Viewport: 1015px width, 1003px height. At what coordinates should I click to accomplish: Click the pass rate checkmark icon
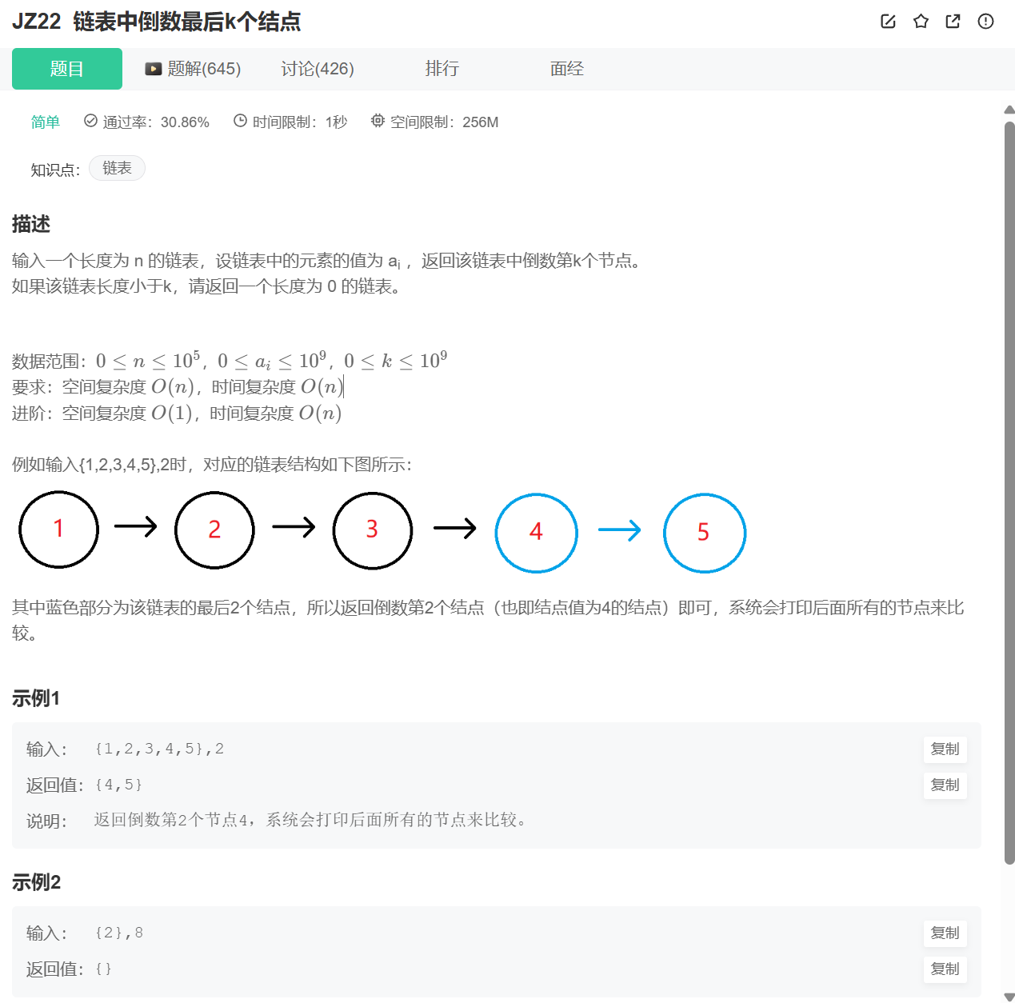[90, 121]
